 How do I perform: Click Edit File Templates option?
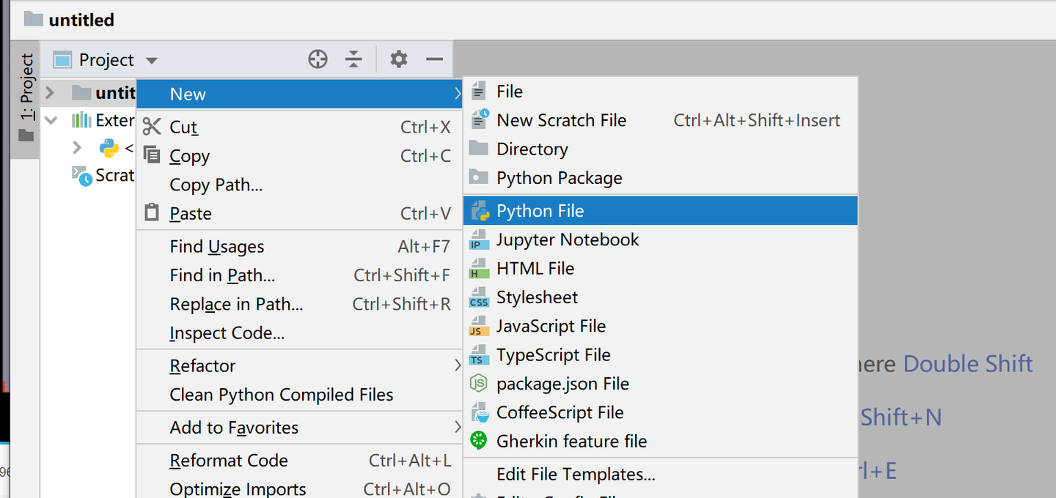[x=576, y=475]
